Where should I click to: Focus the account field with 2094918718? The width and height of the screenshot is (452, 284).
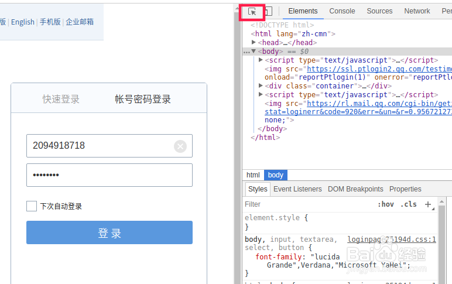click(109, 146)
